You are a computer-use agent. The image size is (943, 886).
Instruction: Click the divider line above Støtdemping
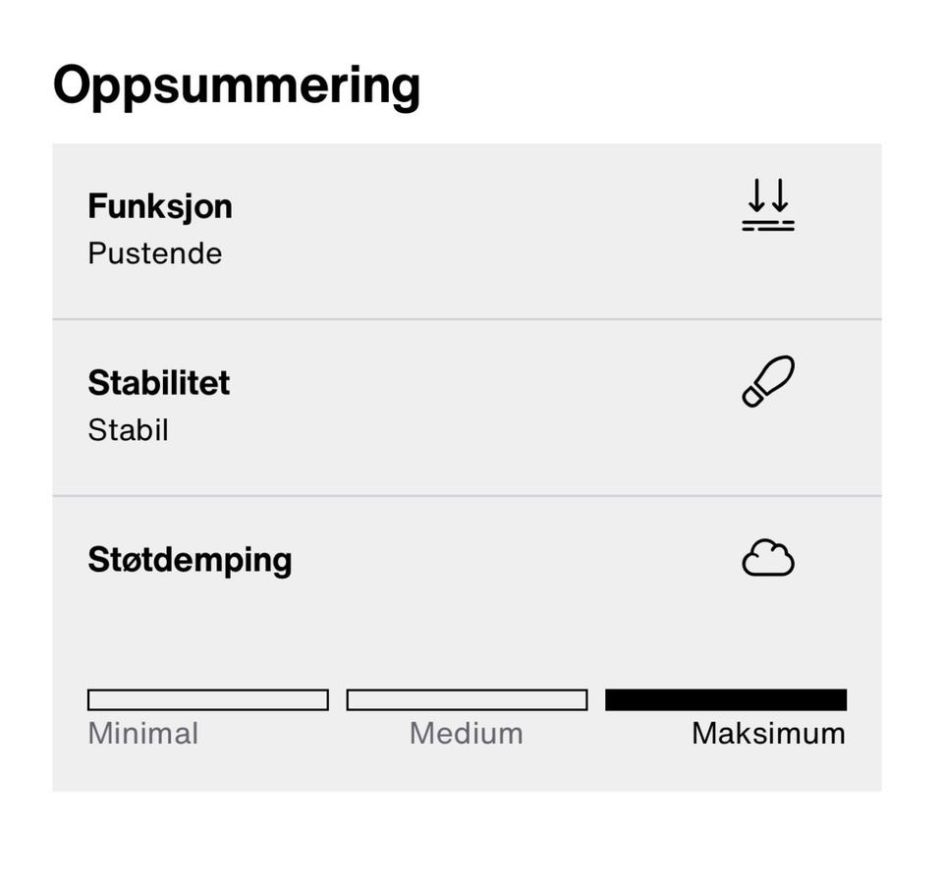point(467,496)
